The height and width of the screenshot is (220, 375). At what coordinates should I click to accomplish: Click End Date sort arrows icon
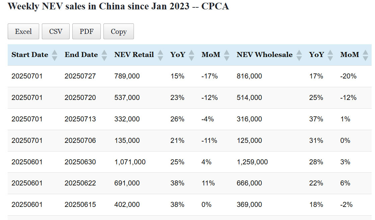click(104, 55)
